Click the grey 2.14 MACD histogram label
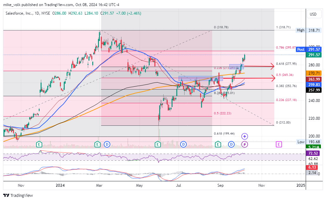The width and height of the screenshot is (326, 201). (312, 173)
